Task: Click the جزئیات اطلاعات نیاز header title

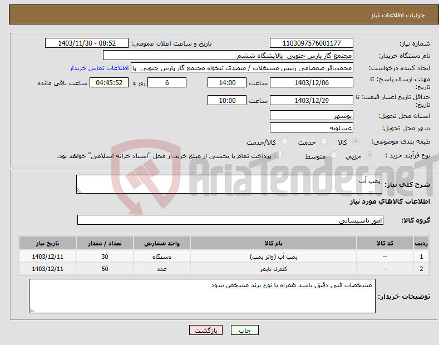Action: pyautogui.click(x=398, y=15)
